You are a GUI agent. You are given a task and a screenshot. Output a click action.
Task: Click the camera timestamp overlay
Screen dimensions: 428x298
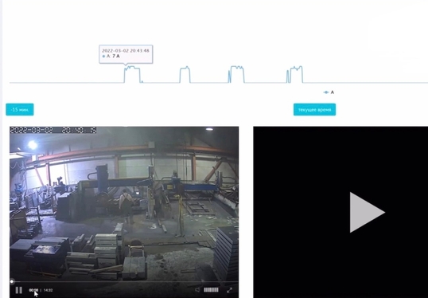point(53,130)
